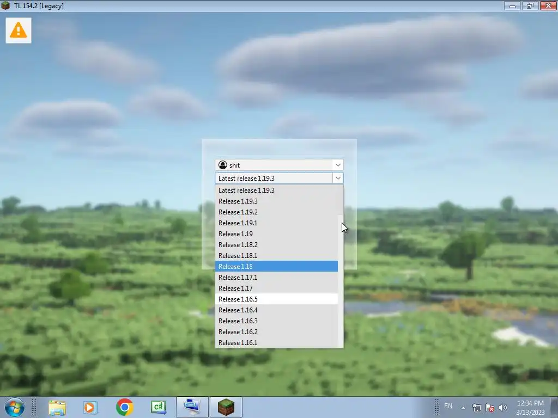The height and width of the screenshot is (418, 558).
Task: Pick Release 1.16.2 from list
Action: [x=276, y=331]
